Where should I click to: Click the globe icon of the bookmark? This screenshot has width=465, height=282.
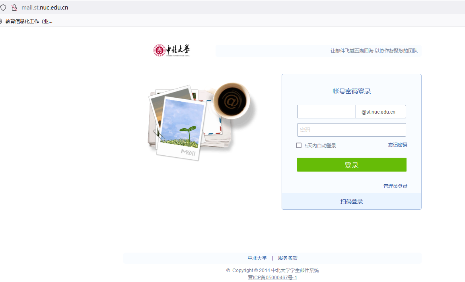[x=1, y=21]
